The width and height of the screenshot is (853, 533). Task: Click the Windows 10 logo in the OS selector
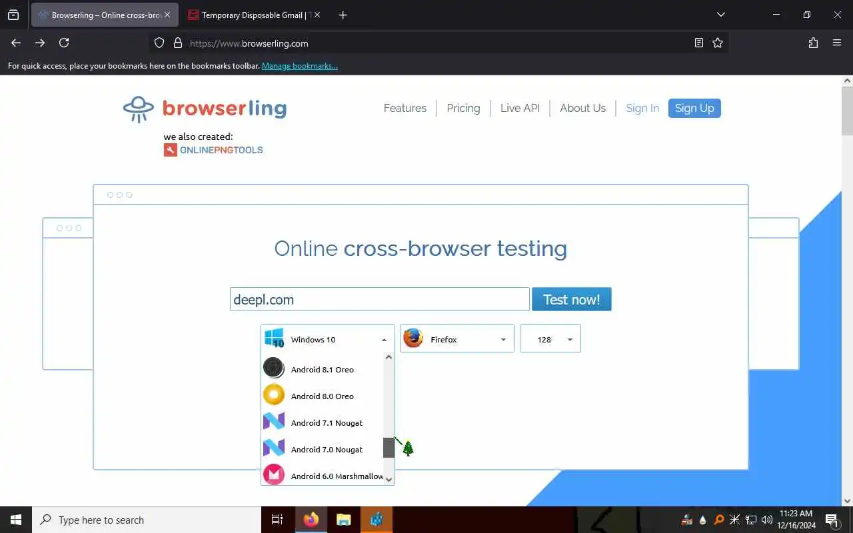pos(274,338)
